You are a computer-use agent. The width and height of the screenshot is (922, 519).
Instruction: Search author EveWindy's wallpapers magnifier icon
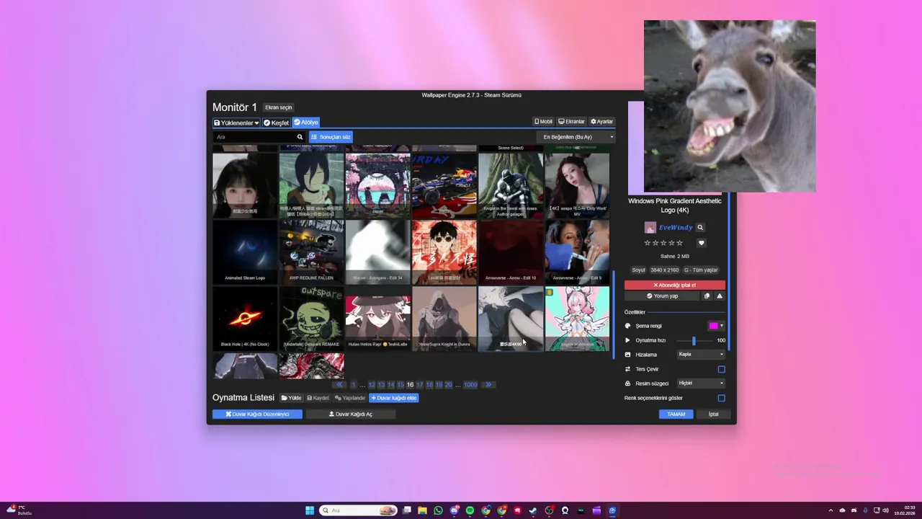pos(700,227)
